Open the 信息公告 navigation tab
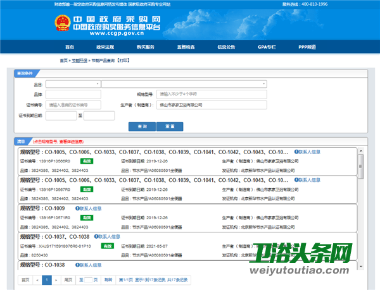This screenshot has width=380, height=290. (x=226, y=47)
